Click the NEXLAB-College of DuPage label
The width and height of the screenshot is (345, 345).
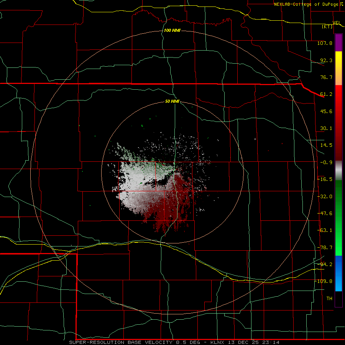coord(306,4)
